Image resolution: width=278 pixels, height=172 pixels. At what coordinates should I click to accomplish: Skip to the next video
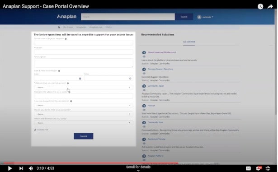click(21, 168)
